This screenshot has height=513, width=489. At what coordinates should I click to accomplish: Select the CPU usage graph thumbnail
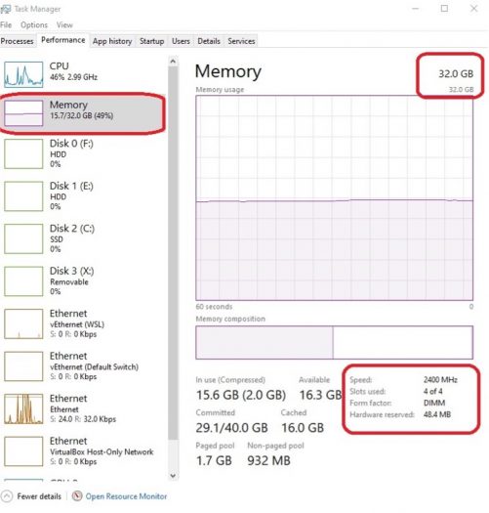tap(23, 74)
